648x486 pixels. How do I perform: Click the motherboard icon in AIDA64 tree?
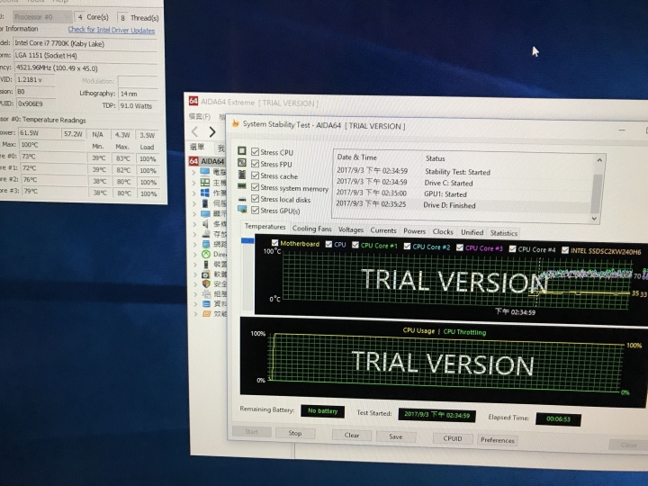point(205,182)
